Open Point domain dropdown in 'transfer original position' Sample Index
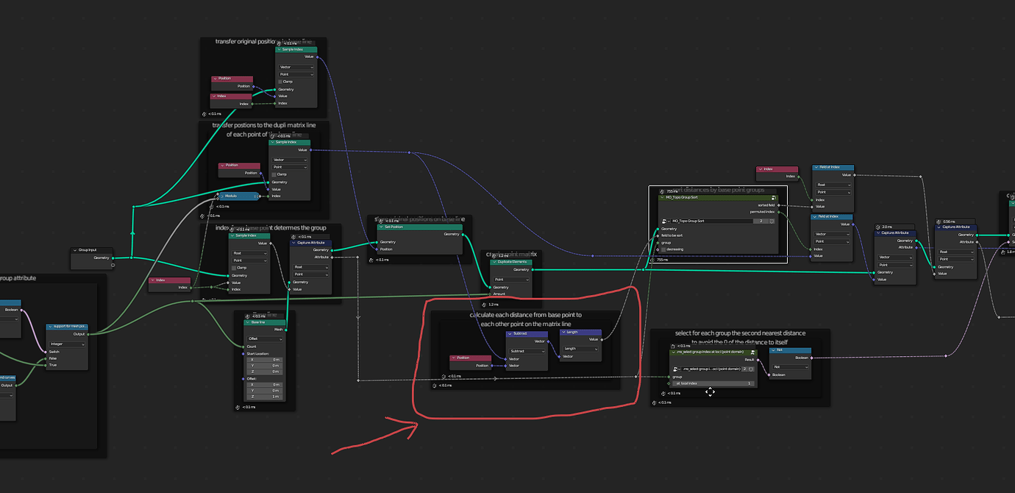Viewport: 1015px width, 493px height. pos(296,74)
